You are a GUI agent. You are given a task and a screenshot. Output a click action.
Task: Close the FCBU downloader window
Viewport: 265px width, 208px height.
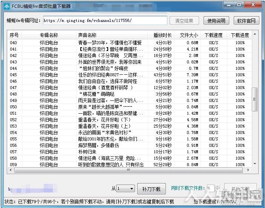(x=253, y=5)
